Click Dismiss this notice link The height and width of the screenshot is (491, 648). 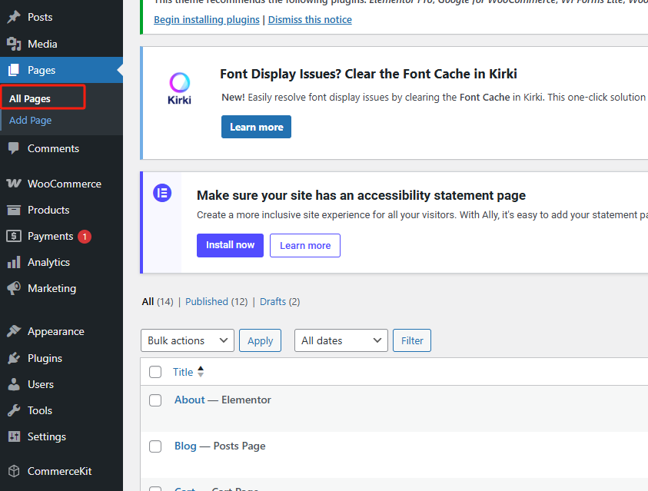tap(310, 20)
